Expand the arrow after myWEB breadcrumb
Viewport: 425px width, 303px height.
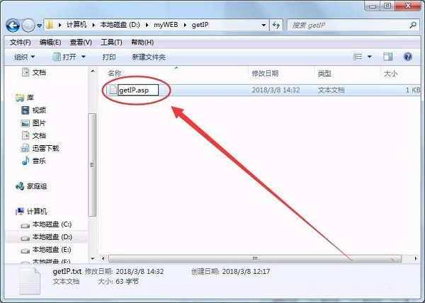(x=185, y=25)
